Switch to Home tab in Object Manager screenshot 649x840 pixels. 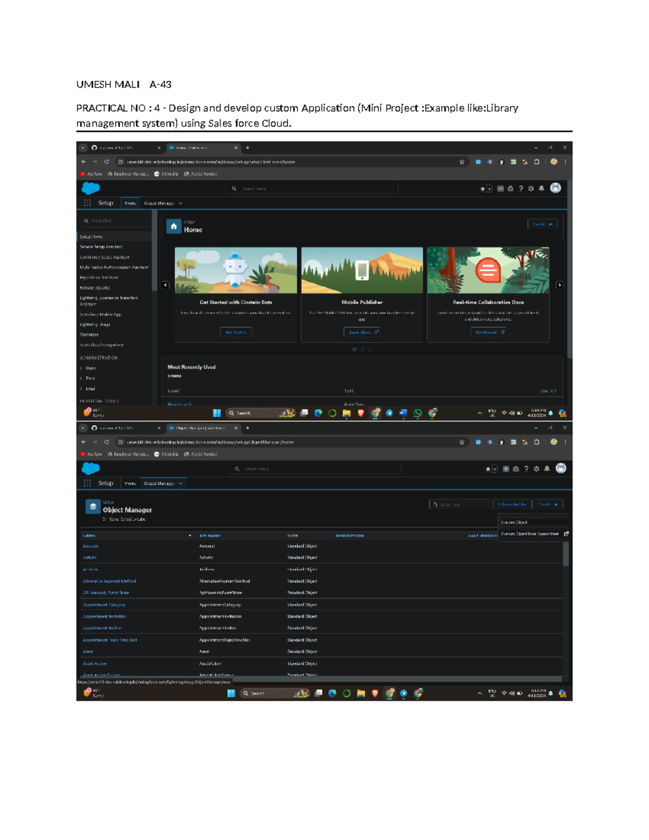click(x=130, y=484)
